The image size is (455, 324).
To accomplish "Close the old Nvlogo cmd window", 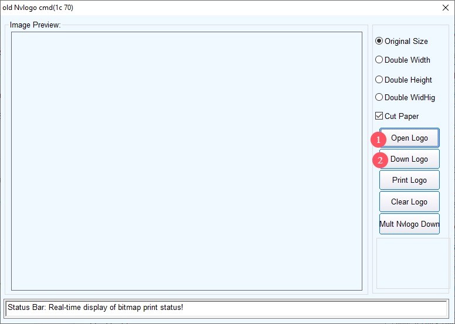I will point(446,8).
